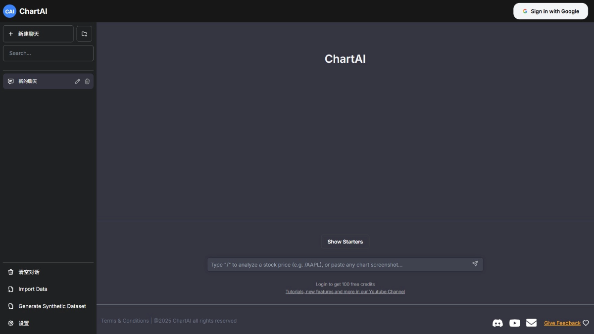The width and height of the screenshot is (594, 334).
Task: Click the ChartAI title in header
Action: [33, 11]
